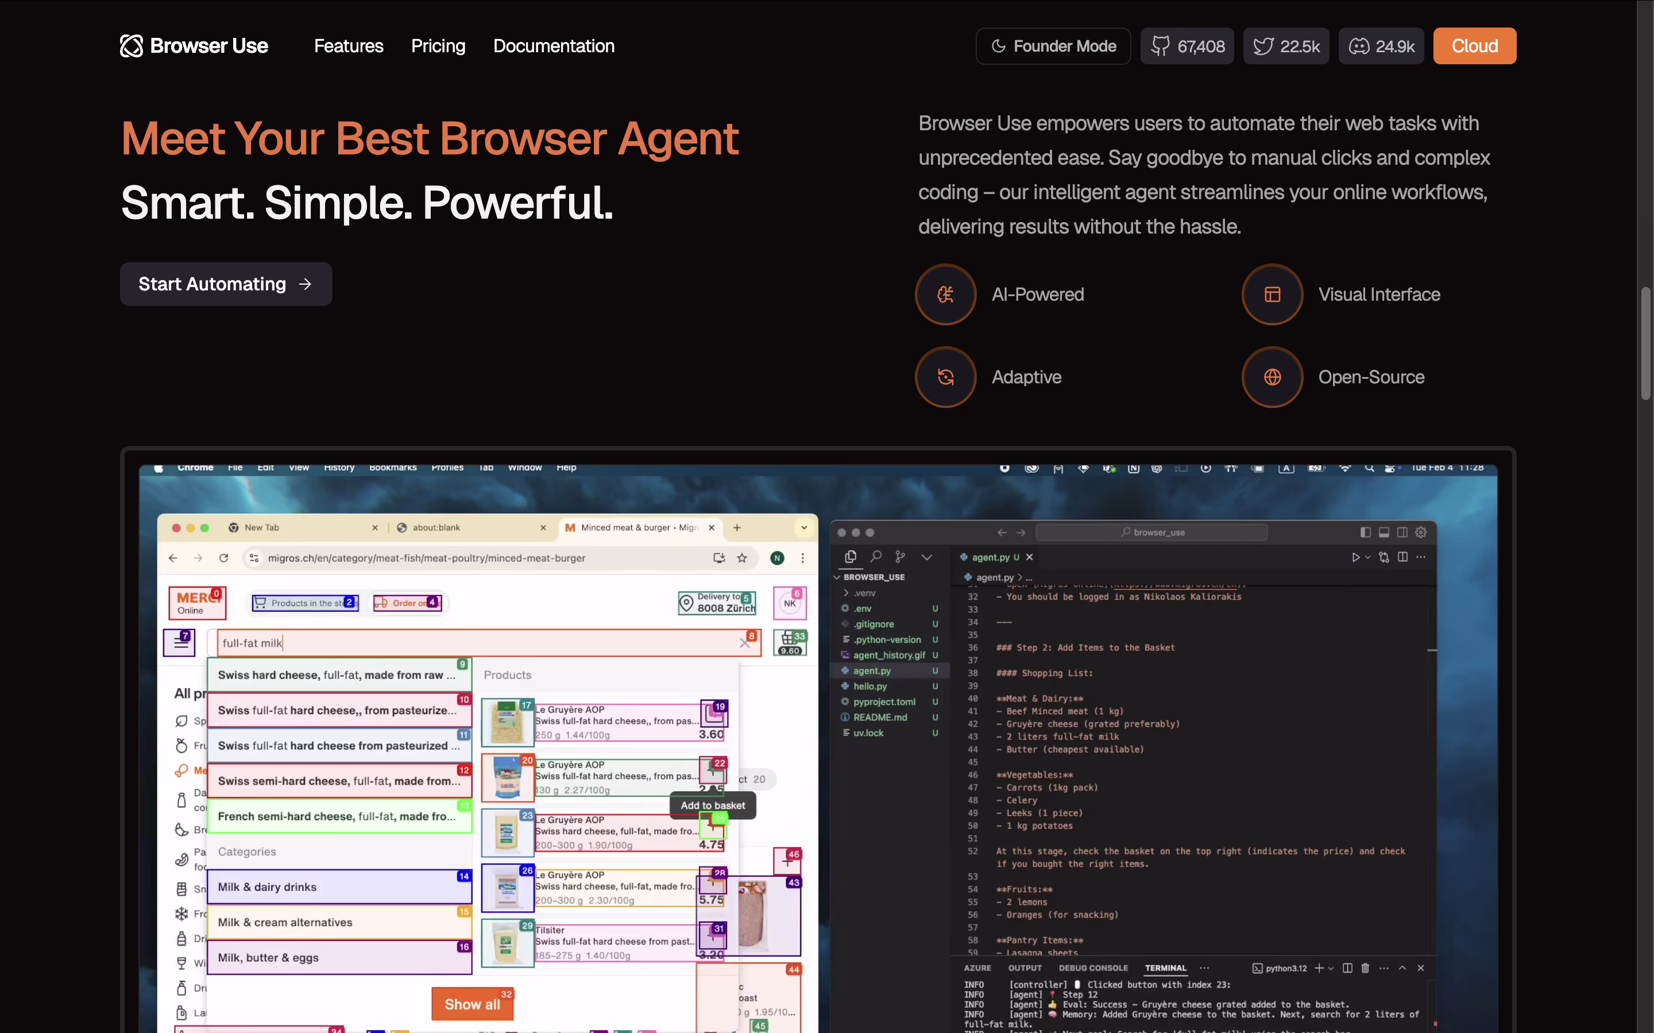Clear the full-fat milk search with the X
1654x1033 pixels.
[x=744, y=643]
